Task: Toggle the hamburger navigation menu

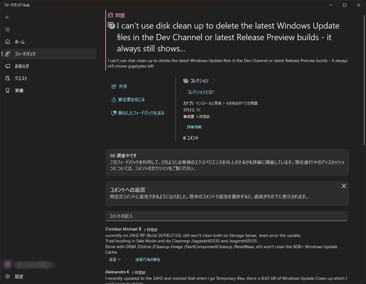Action: coord(8,30)
